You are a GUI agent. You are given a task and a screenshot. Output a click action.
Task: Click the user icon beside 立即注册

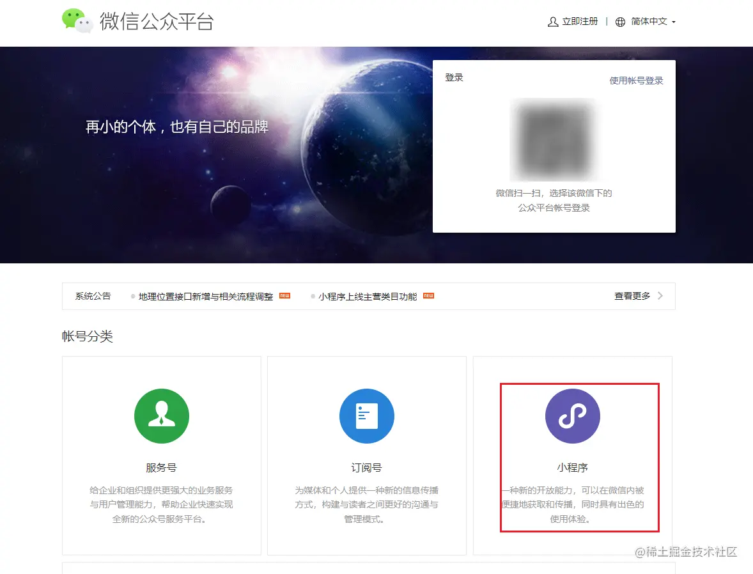pyautogui.click(x=553, y=22)
